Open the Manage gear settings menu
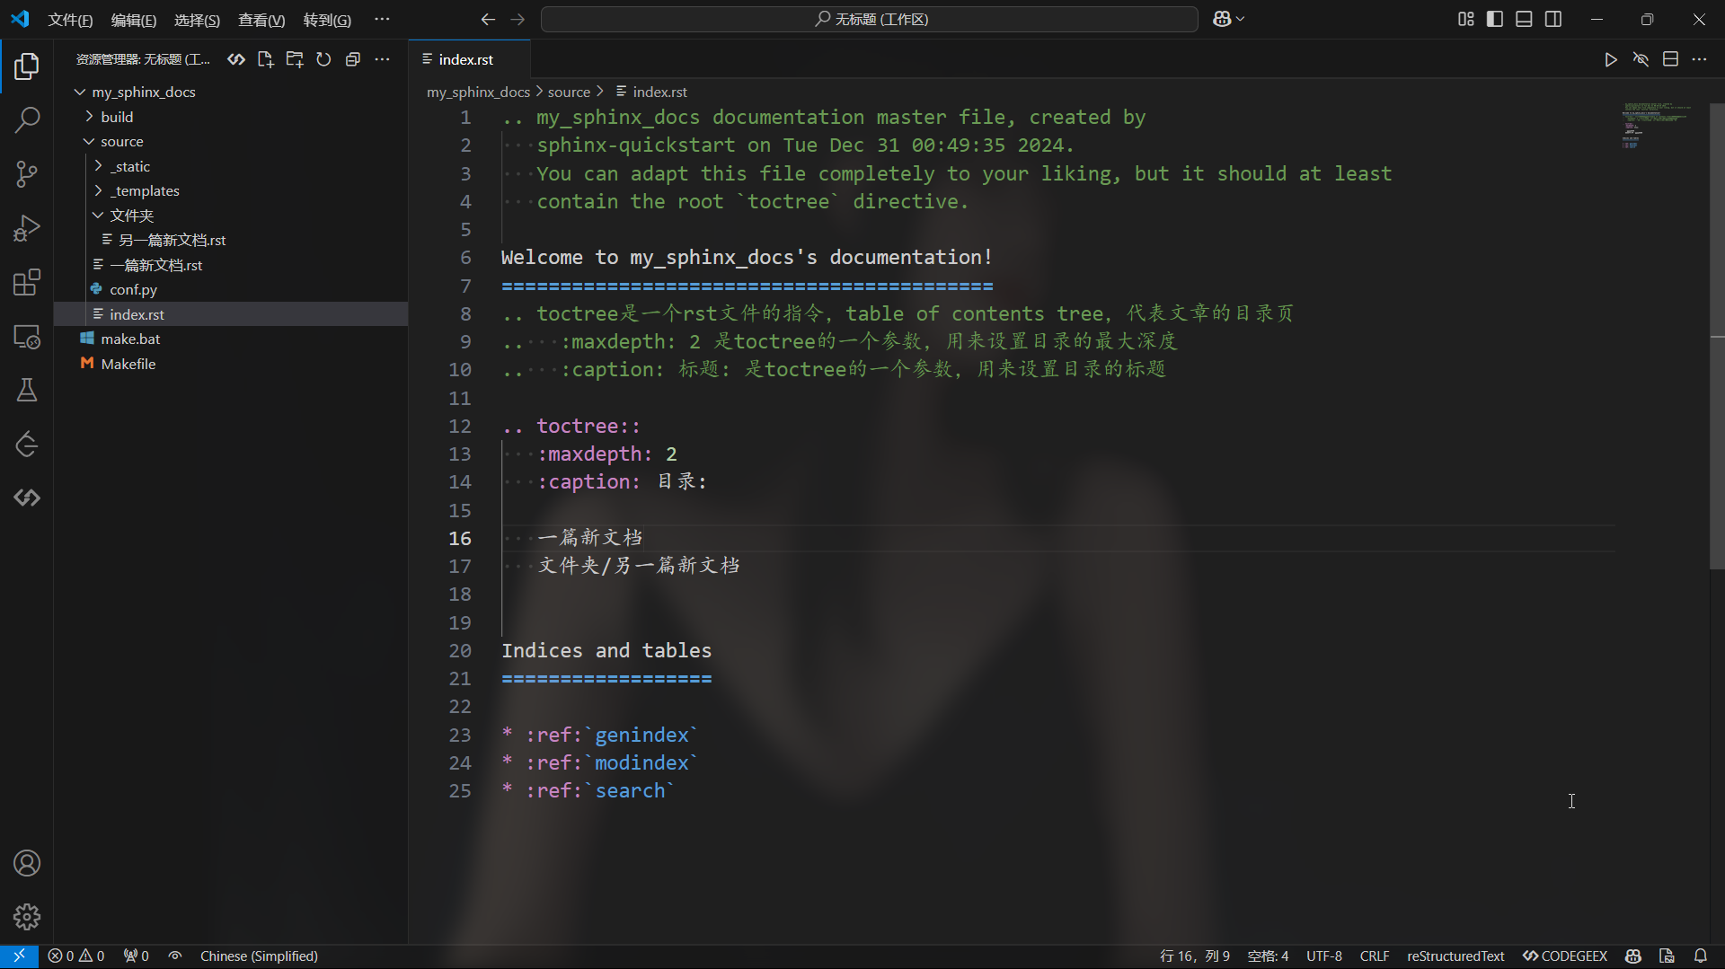 [x=27, y=917]
